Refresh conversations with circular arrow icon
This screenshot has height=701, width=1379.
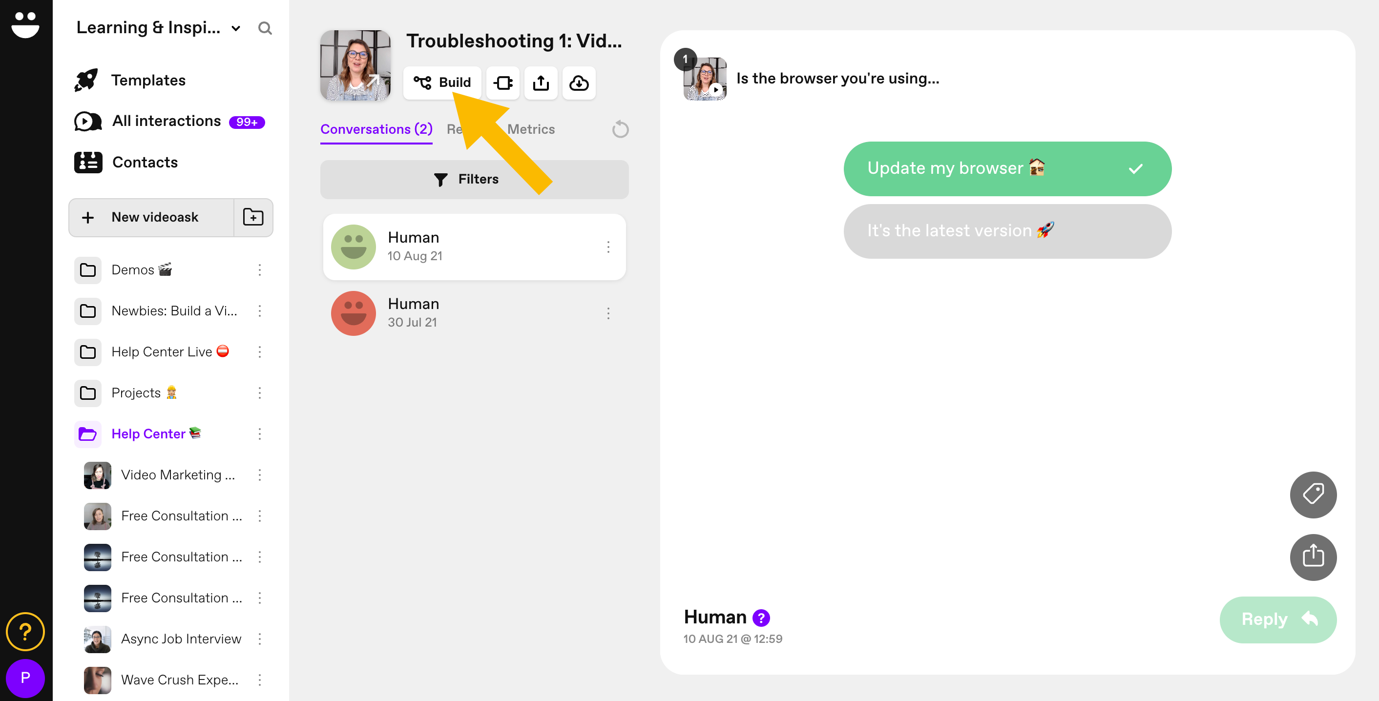coord(620,129)
